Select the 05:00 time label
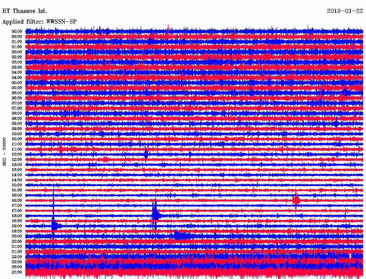366x279 pixels. (x=17, y=83)
